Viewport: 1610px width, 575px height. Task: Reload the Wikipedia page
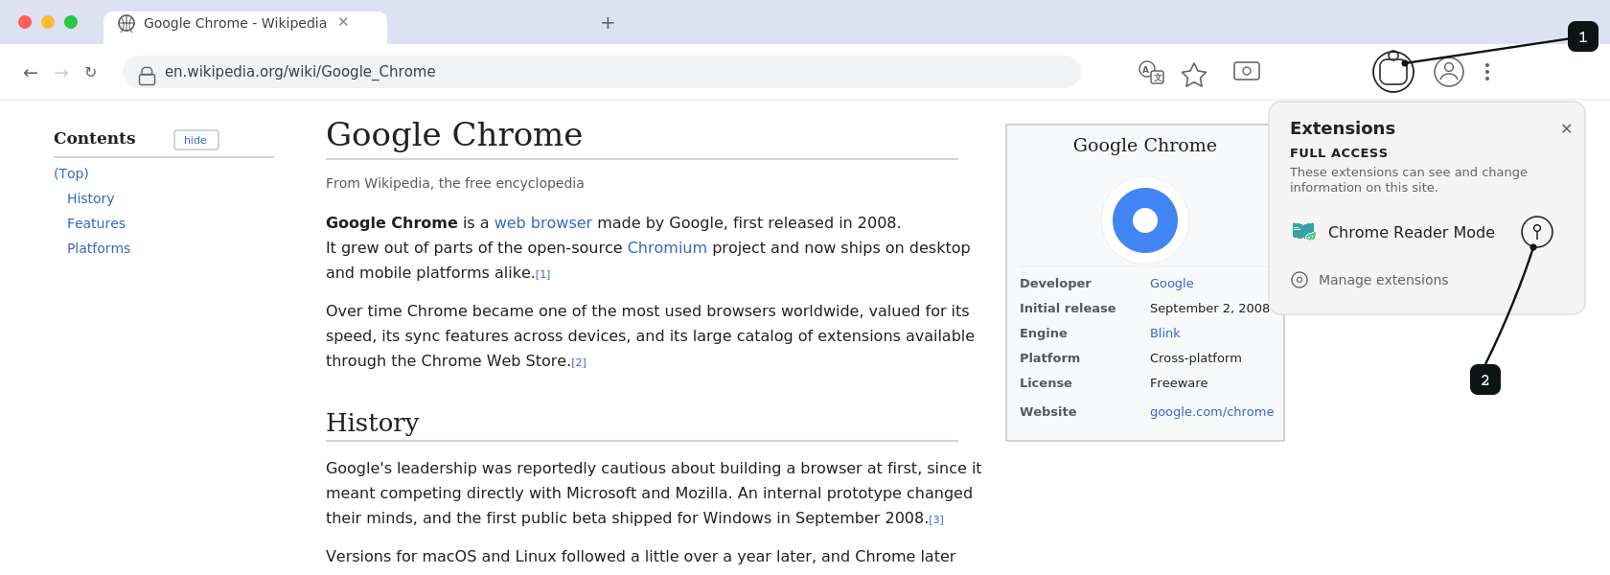pos(90,73)
